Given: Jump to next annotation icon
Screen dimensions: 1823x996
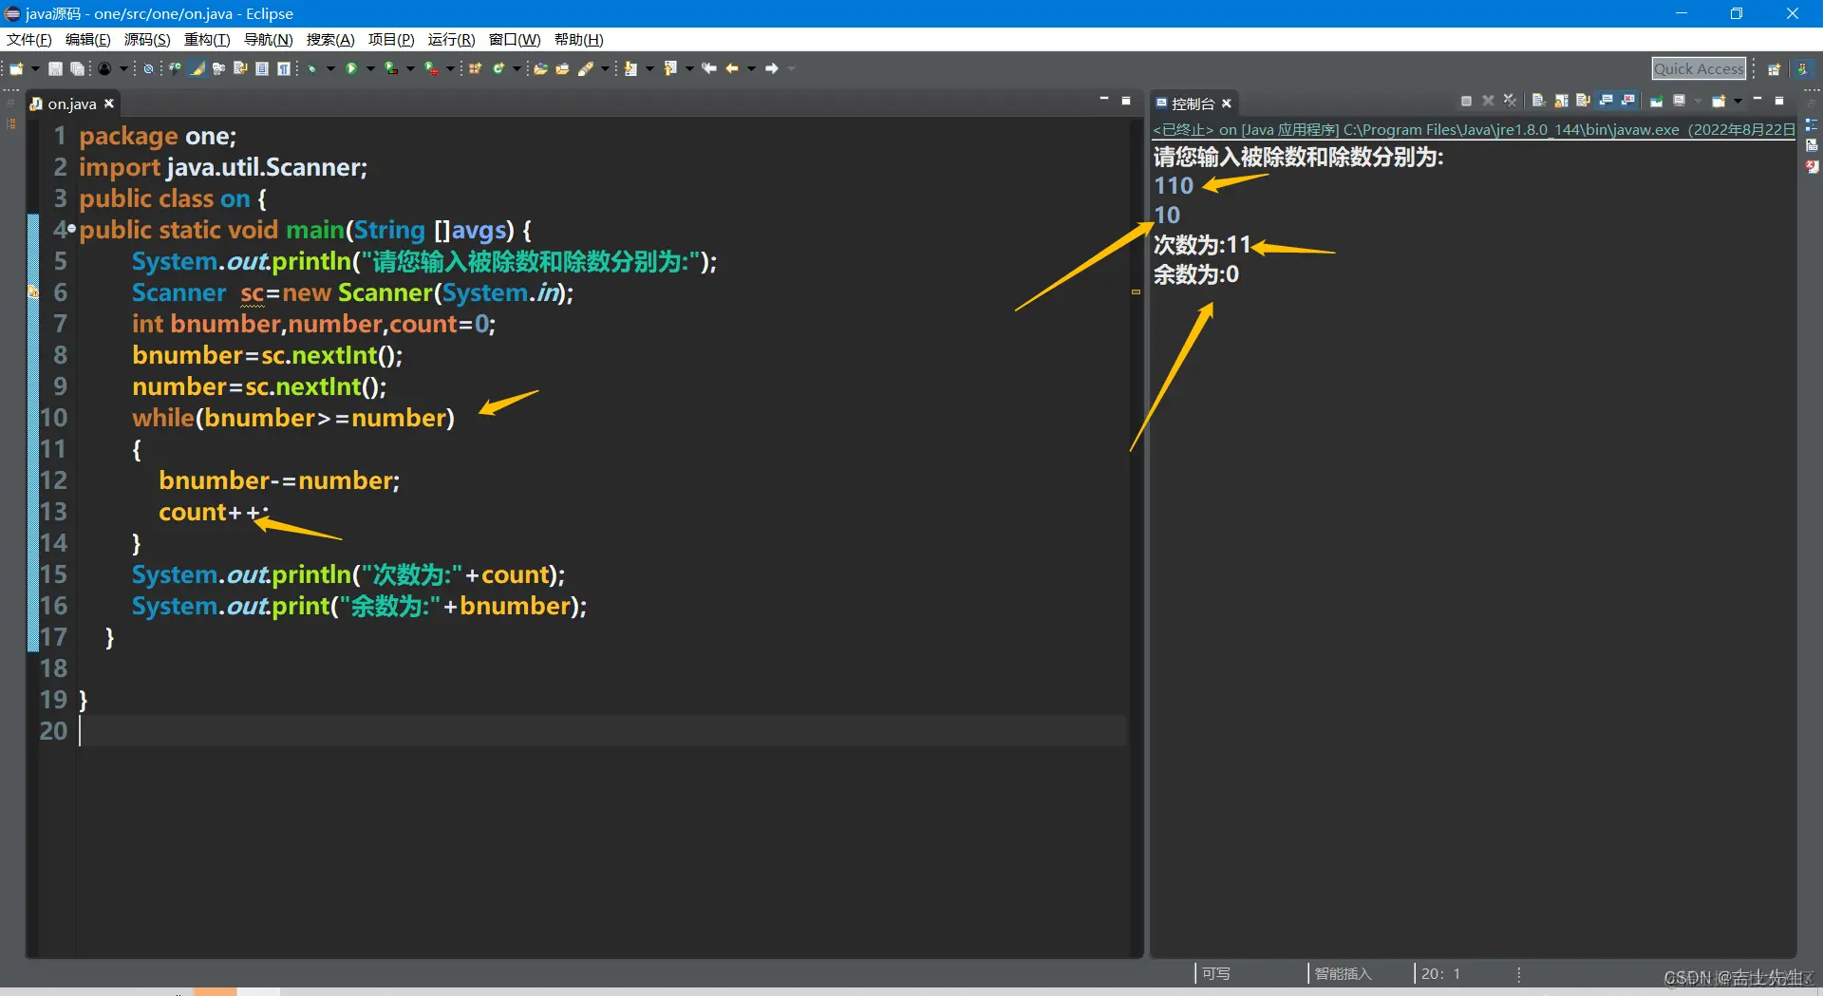Looking at the screenshot, I should click(630, 68).
